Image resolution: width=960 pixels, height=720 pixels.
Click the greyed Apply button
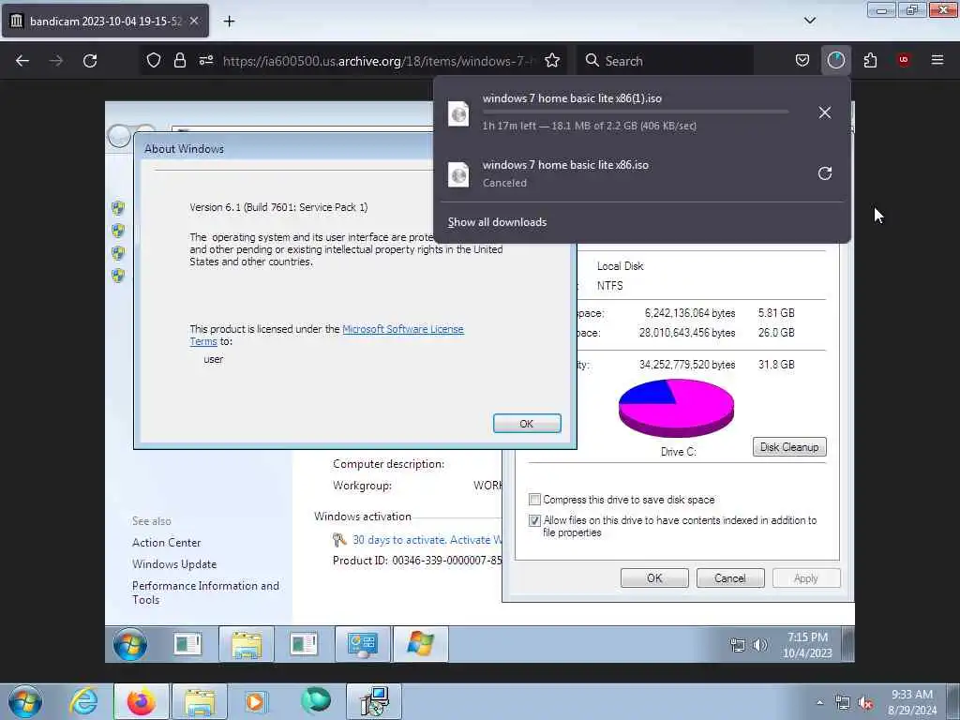click(805, 577)
